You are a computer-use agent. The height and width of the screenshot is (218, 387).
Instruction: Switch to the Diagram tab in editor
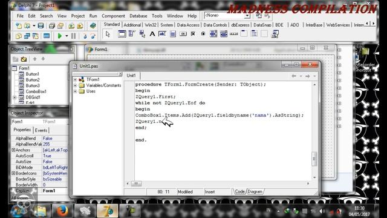click(x=255, y=191)
